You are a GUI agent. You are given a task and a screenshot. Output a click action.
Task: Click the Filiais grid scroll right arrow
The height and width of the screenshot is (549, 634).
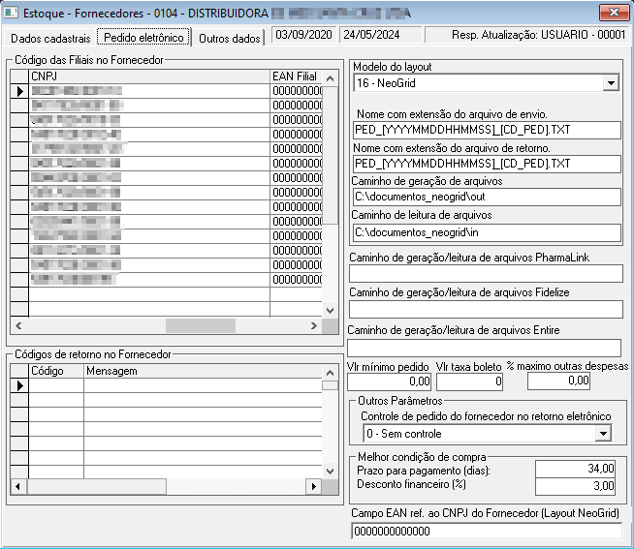tap(314, 325)
